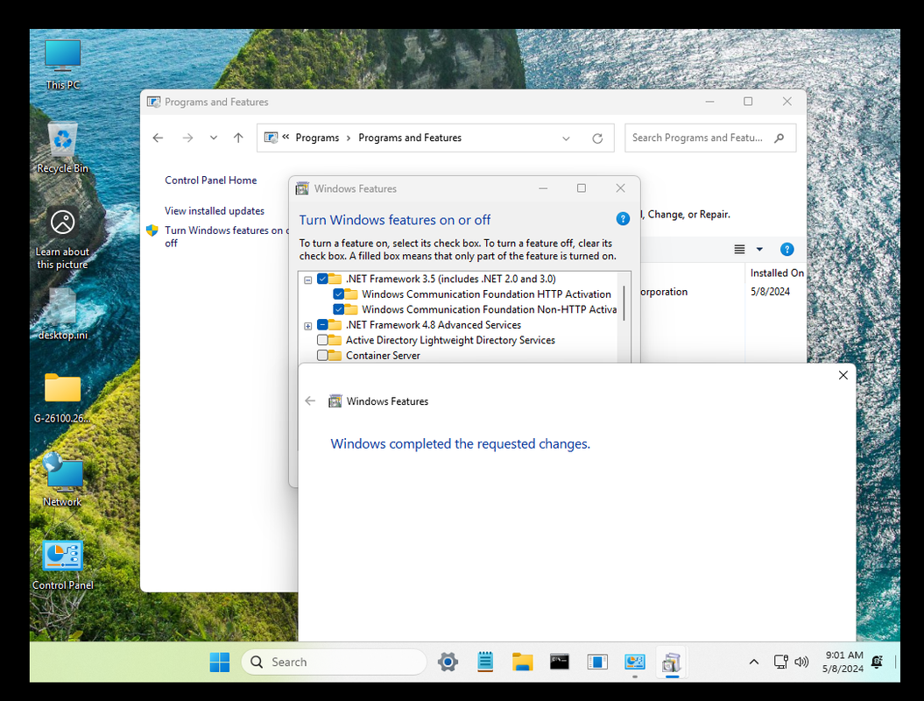Check Active Directory Lightweight Directory Services
The image size is (924, 701).
point(322,340)
